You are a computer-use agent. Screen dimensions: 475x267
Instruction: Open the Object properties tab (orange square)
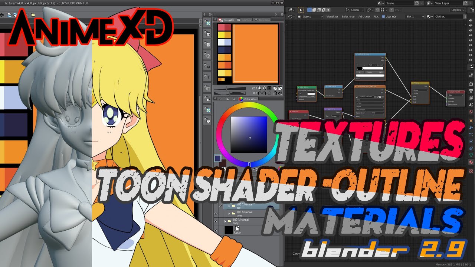(x=471, y=121)
